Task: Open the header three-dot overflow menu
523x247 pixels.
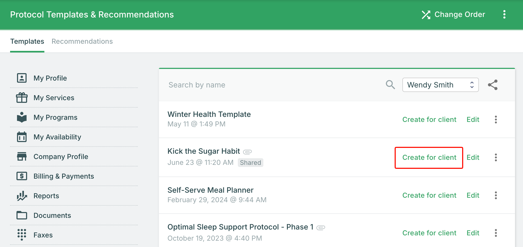Action: (504, 14)
